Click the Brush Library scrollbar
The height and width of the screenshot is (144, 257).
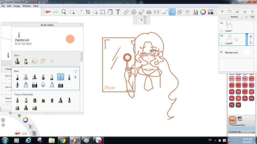82,57
